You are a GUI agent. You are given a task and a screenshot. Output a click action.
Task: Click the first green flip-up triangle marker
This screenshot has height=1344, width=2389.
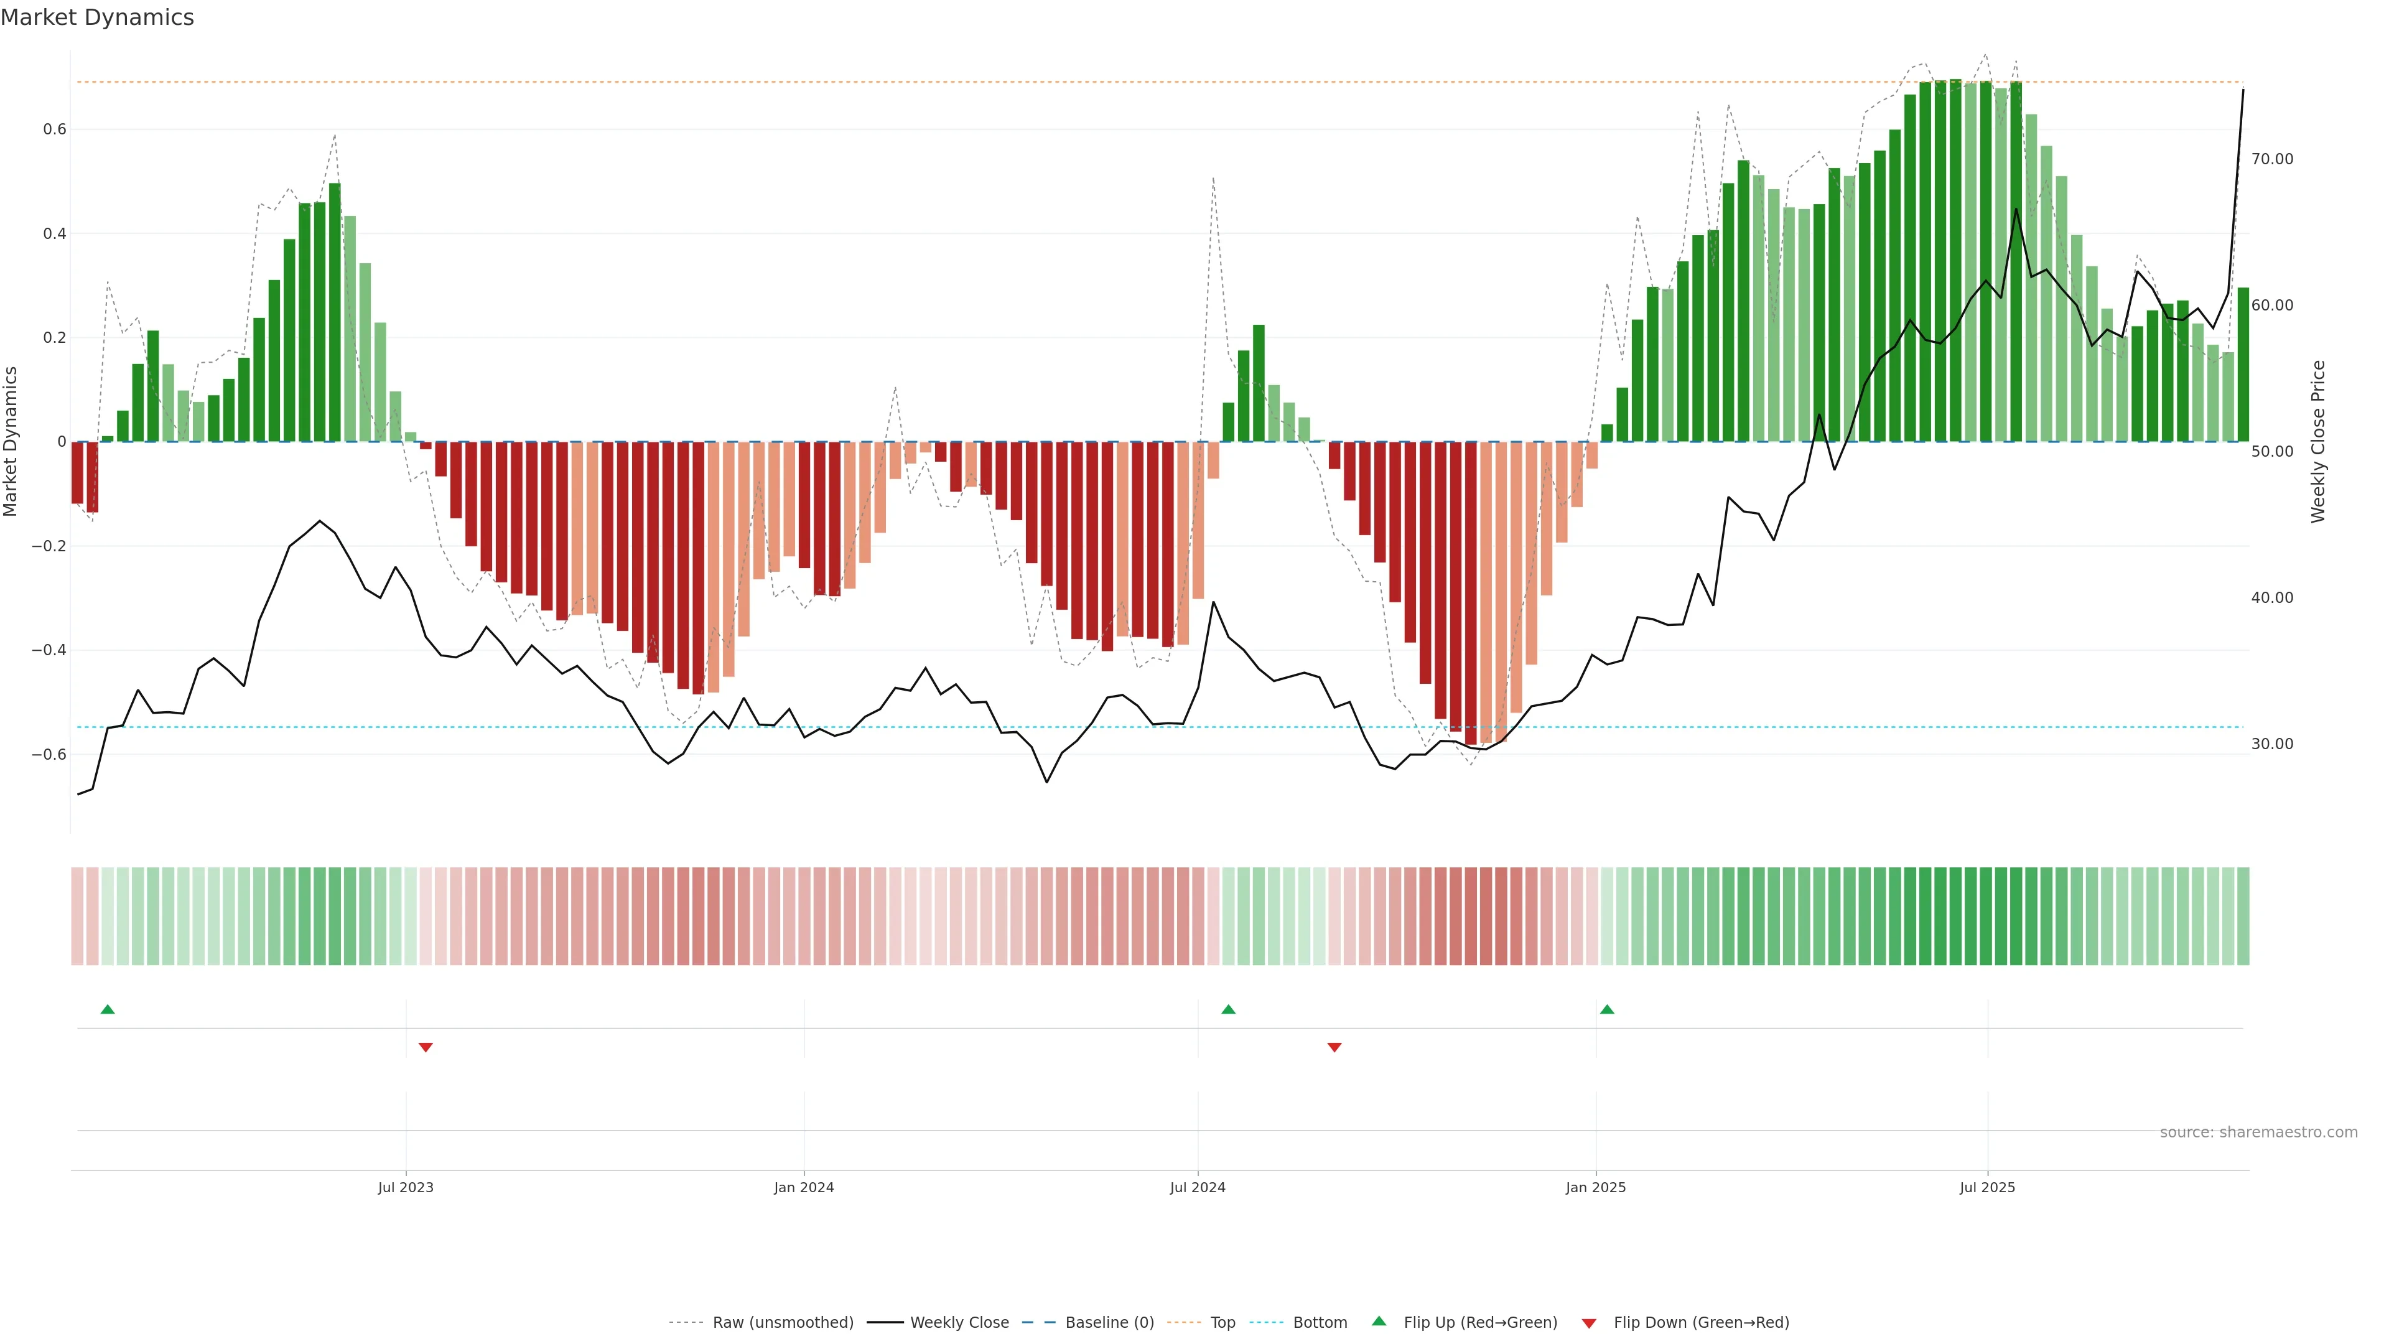(x=108, y=1009)
